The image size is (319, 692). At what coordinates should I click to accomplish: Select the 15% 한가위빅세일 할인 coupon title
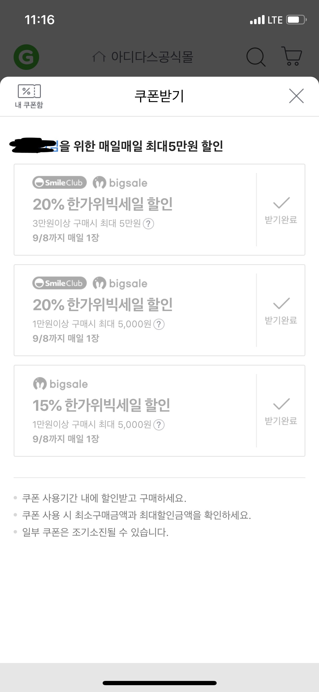(x=102, y=405)
